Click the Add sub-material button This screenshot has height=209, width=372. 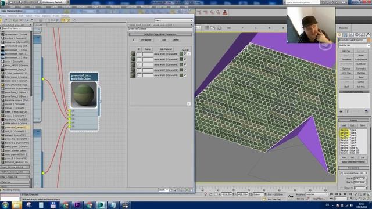[164, 40]
